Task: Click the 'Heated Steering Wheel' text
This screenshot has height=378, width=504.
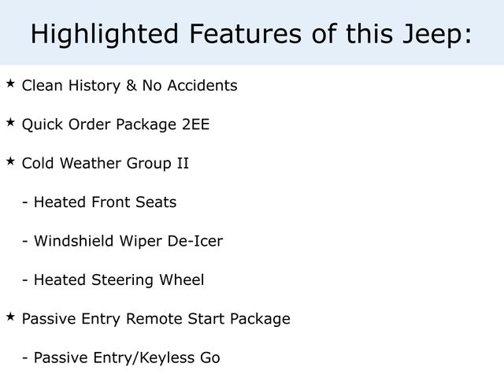Action: pos(118,280)
